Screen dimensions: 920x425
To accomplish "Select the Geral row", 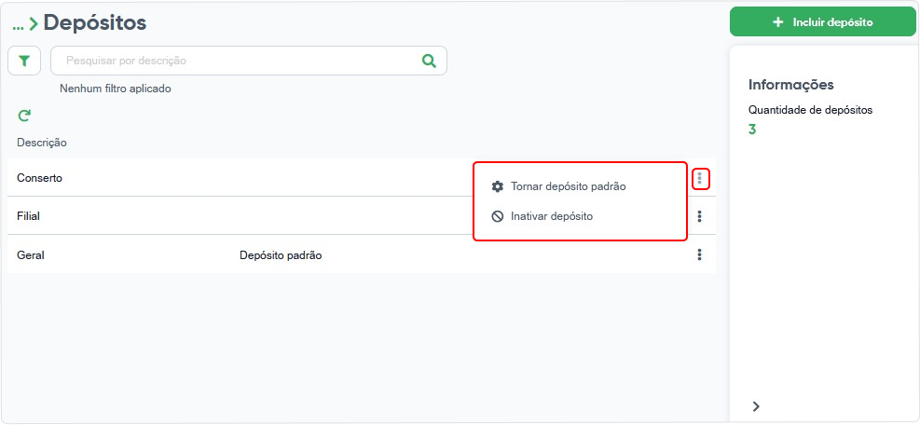I will tap(362, 254).
